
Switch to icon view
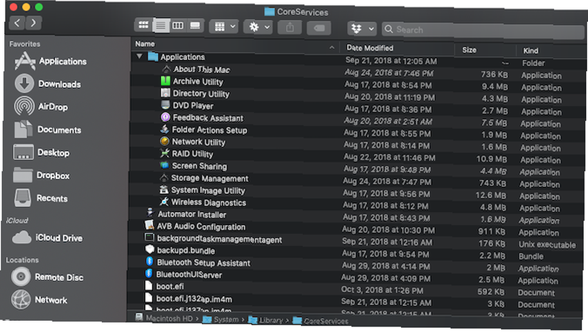click(x=143, y=25)
